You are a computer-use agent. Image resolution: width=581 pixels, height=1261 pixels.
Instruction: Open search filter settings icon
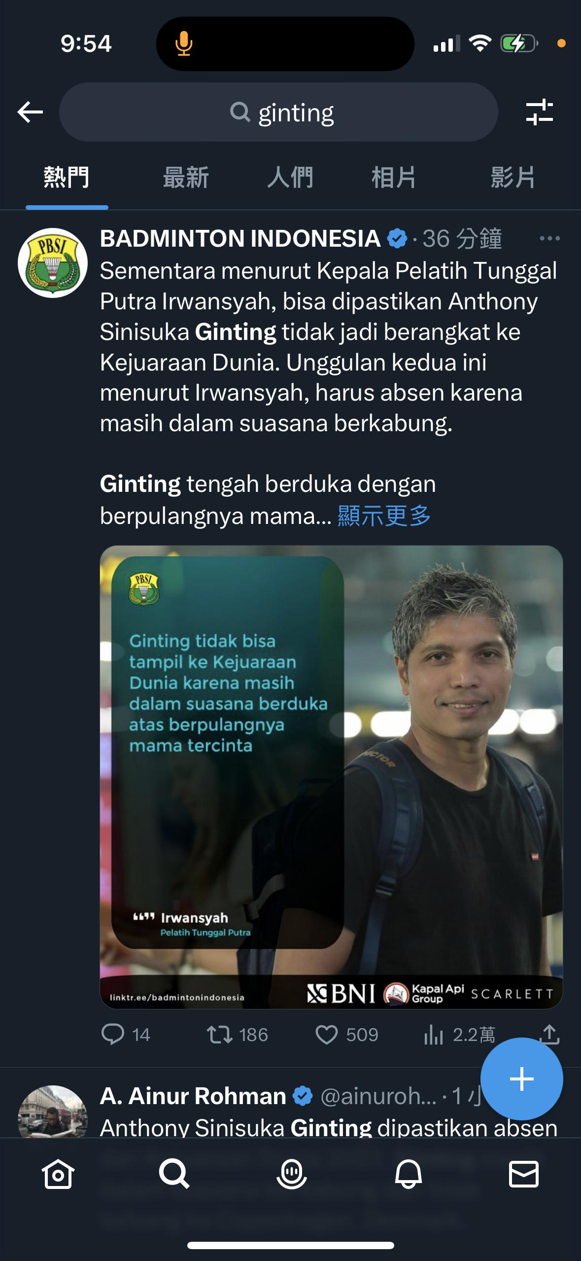pos(540,112)
